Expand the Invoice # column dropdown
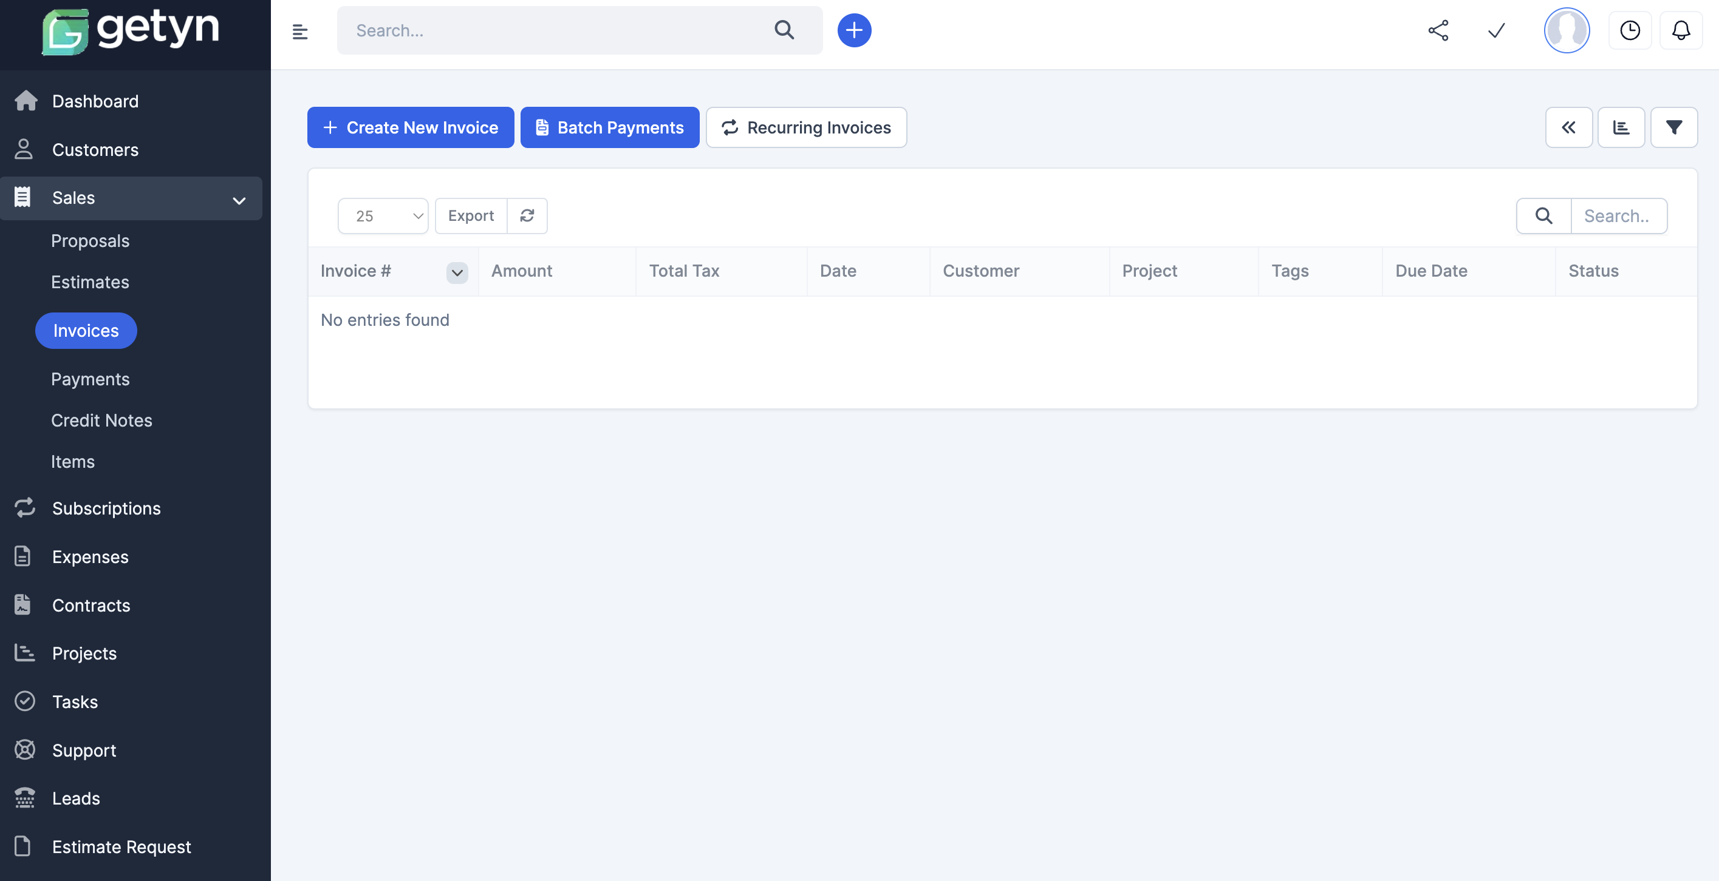1719x881 pixels. coord(456,272)
